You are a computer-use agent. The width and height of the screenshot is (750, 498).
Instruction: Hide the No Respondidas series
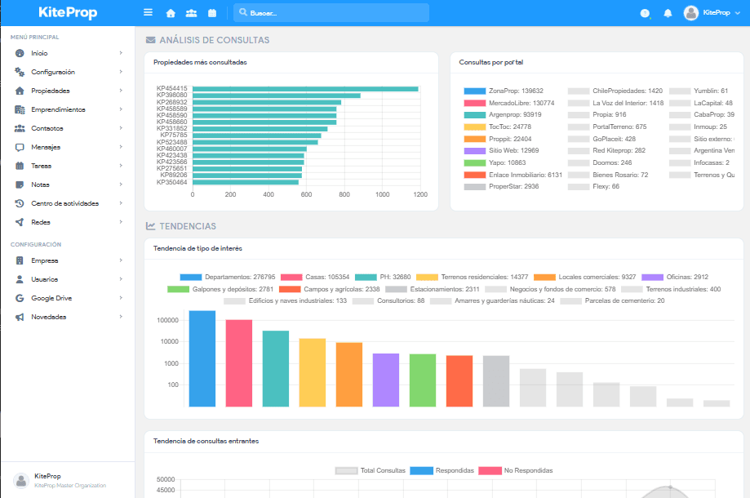click(x=516, y=470)
